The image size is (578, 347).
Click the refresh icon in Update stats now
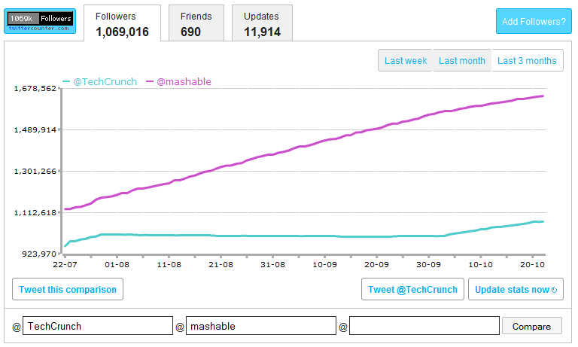click(554, 291)
